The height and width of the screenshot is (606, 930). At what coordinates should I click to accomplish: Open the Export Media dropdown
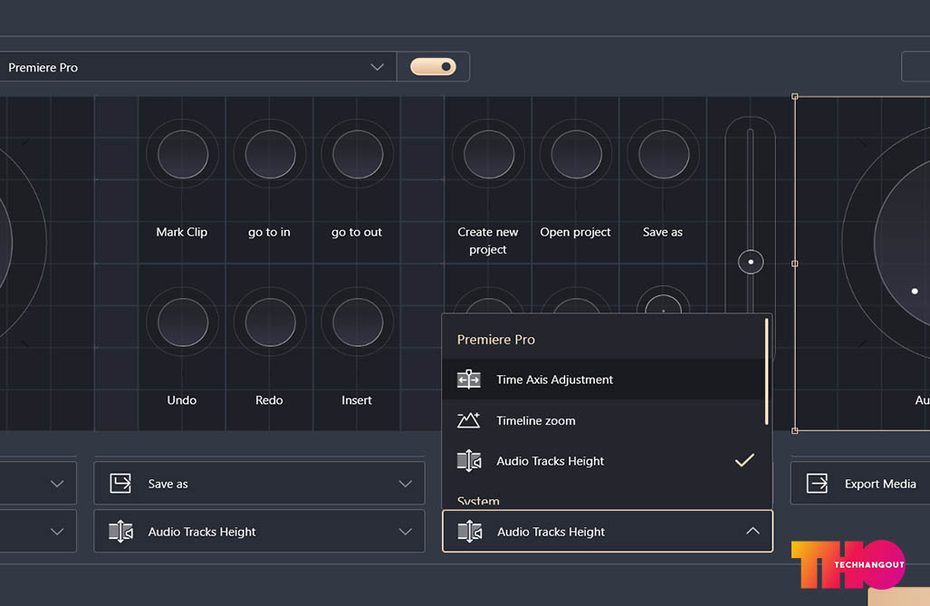(860, 483)
